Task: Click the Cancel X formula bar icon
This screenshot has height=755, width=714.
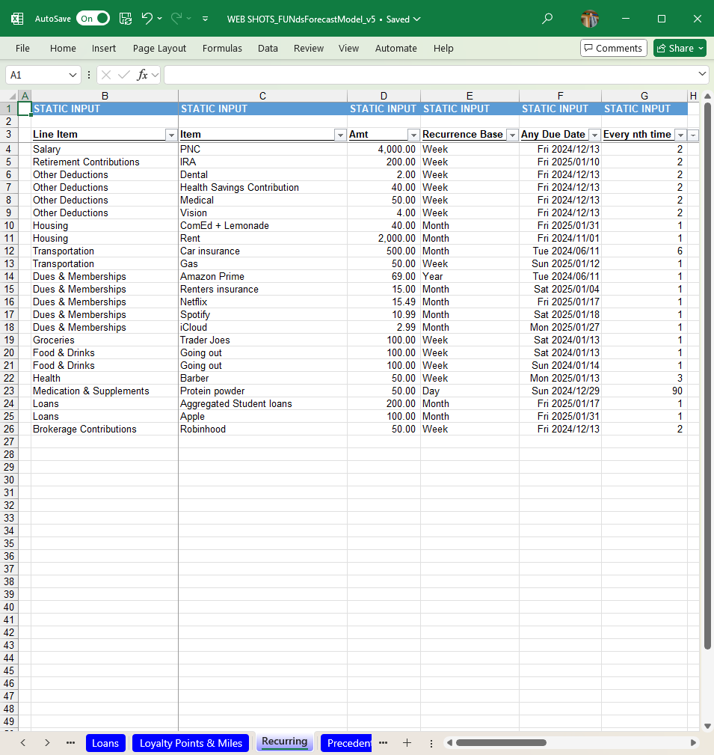Action: pos(106,75)
